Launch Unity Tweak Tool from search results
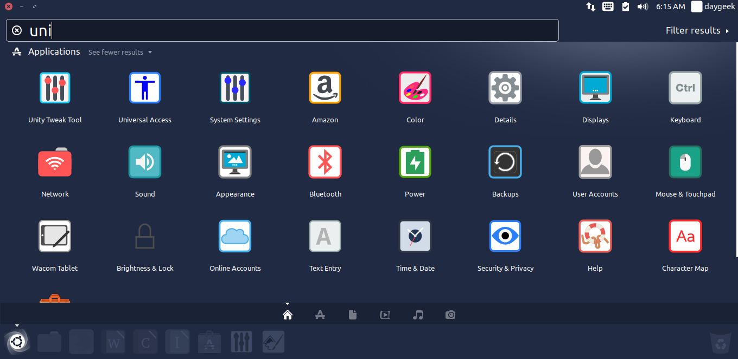The image size is (738, 359). (x=55, y=88)
